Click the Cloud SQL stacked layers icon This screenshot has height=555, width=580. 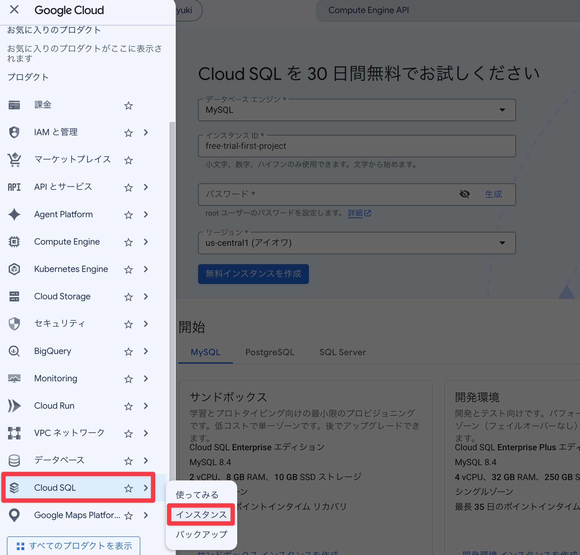pyautogui.click(x=14, y=488)
